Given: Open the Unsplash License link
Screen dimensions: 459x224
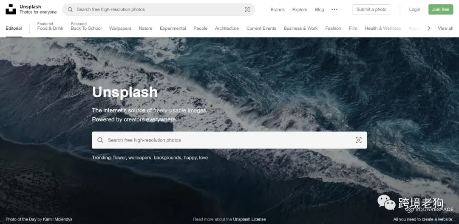Looking at the screenshot, I should tap(249, 219).
